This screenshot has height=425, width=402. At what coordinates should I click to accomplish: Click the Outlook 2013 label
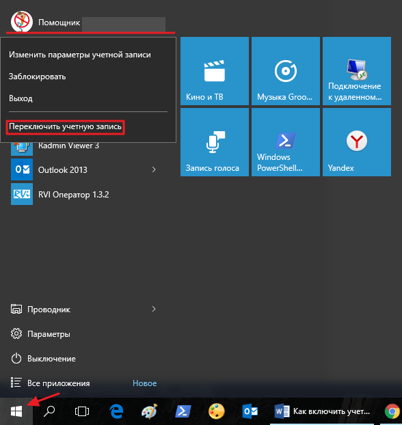63,170
